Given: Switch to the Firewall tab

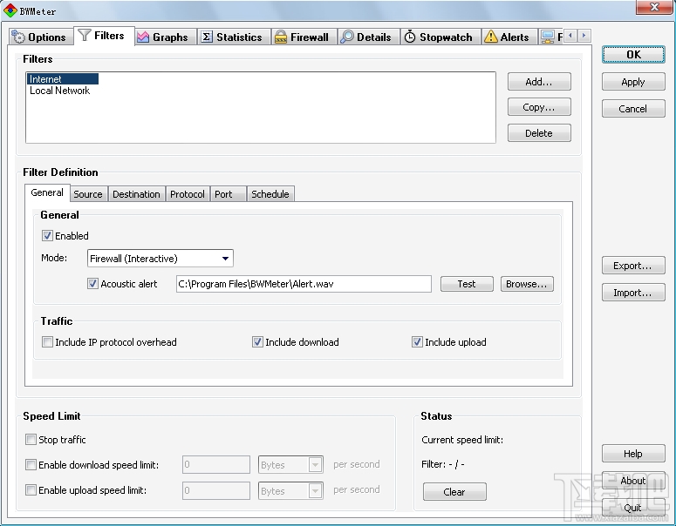Looking at the screenshot, I should (x=304, y=37).
